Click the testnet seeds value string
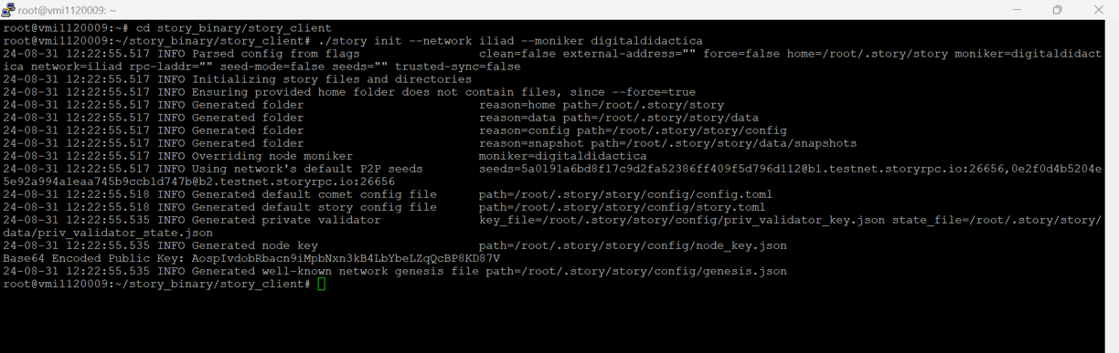Image resolution: width=1119 pixels, height=353 pixels. (790, 170)
